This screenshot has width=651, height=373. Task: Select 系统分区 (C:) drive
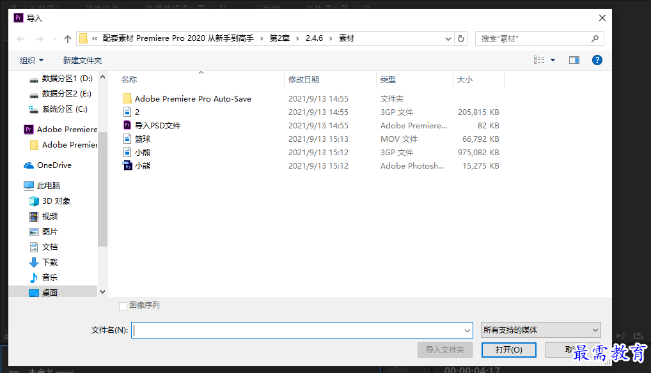(x=58, y=109)
